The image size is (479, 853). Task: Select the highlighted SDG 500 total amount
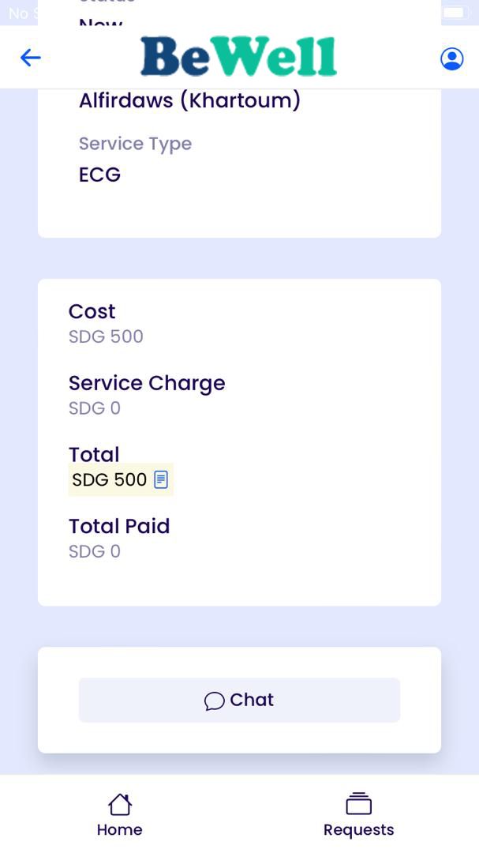110,479
